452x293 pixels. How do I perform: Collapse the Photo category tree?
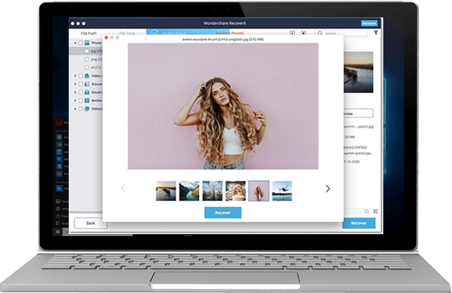pyautogui.click(x=75, y=43)
